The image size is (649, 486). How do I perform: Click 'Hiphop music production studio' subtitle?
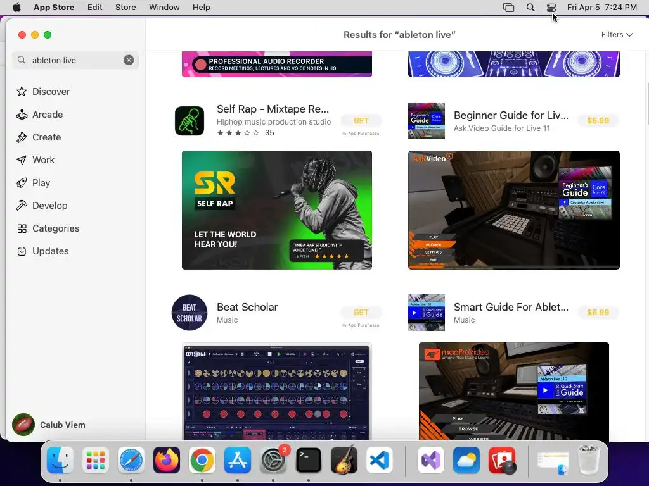pyautogui.click(x=274, y=122)
